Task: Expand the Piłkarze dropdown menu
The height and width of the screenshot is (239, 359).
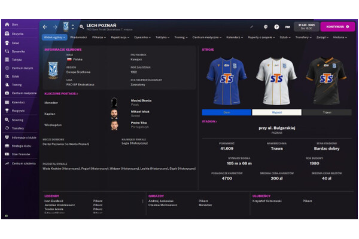Action: pyautogui.click(x=99, y=37)
